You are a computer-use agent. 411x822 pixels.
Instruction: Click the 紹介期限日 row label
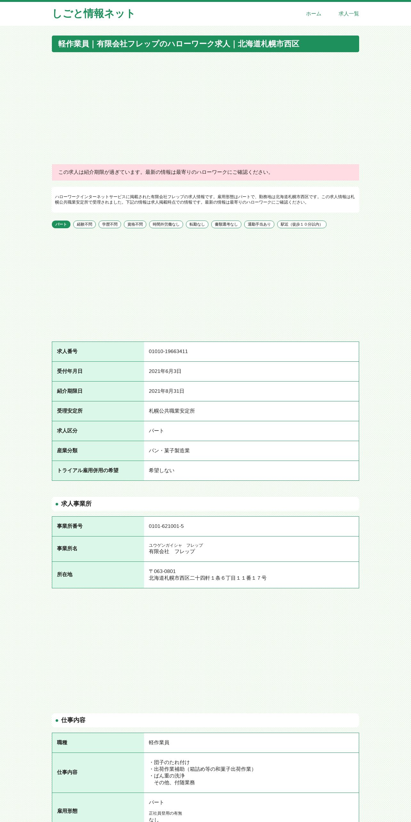point(70,391)
